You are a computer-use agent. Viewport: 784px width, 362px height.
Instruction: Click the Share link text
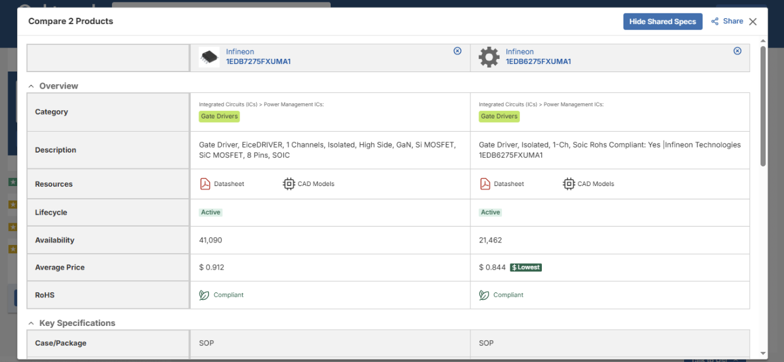pyautogui.click(x=733, y=22)
